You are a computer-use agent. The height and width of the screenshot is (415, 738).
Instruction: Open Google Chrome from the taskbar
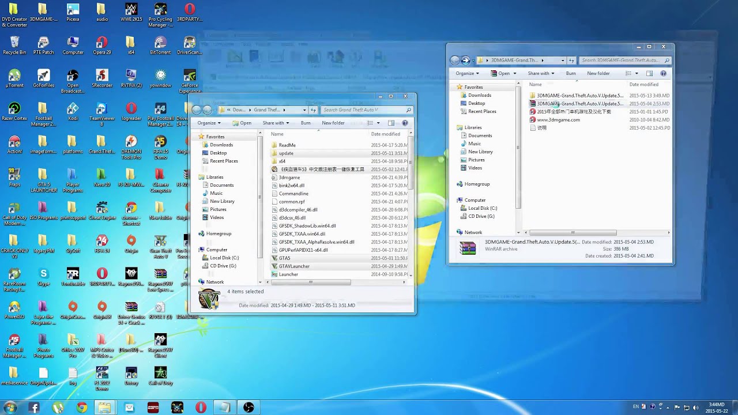(82, 408)
